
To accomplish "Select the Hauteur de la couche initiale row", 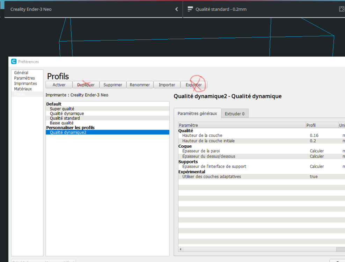I will point(262,141).
